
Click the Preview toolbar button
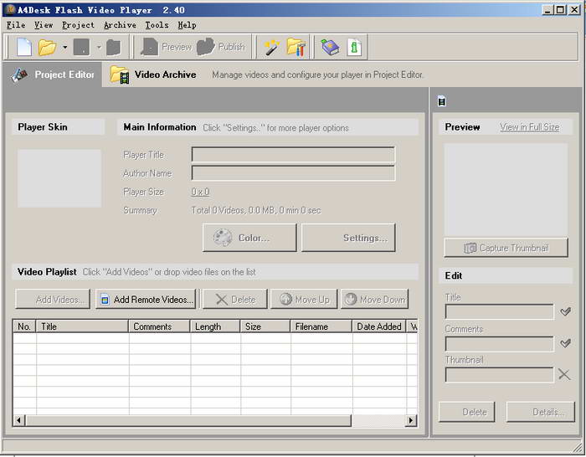[x=166, y=47]
